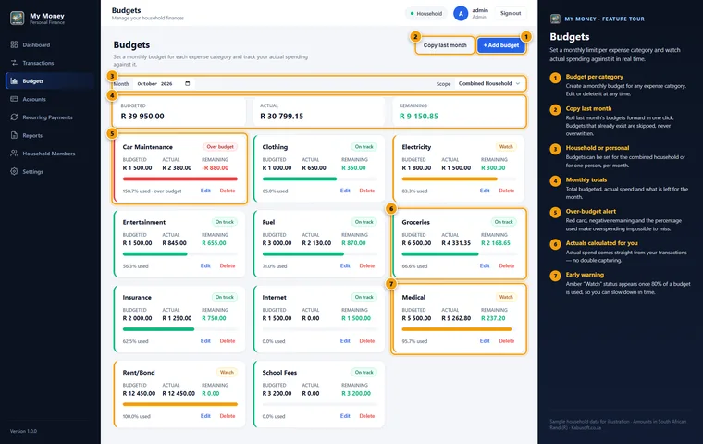Click the Accounts card icon in sidebar
This screenshot has width=703, height=444.
click(x=14, y=99)
